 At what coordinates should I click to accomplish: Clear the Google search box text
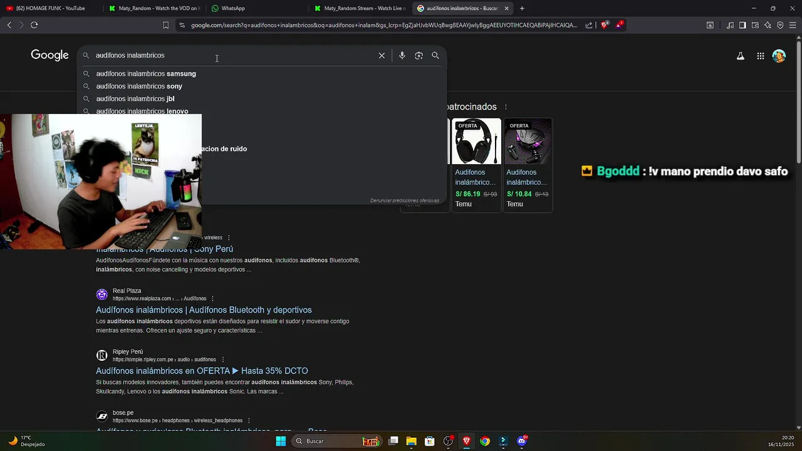[x=382, y=56]
